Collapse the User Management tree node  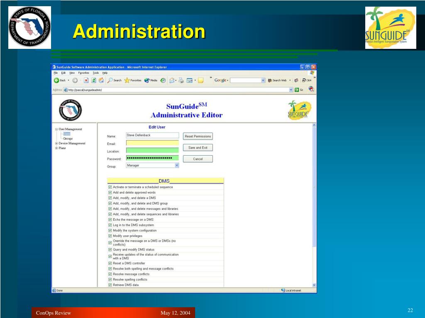(56, 129)
